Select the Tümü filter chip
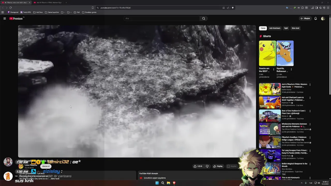331x186 pixels. tap(263, 28)
